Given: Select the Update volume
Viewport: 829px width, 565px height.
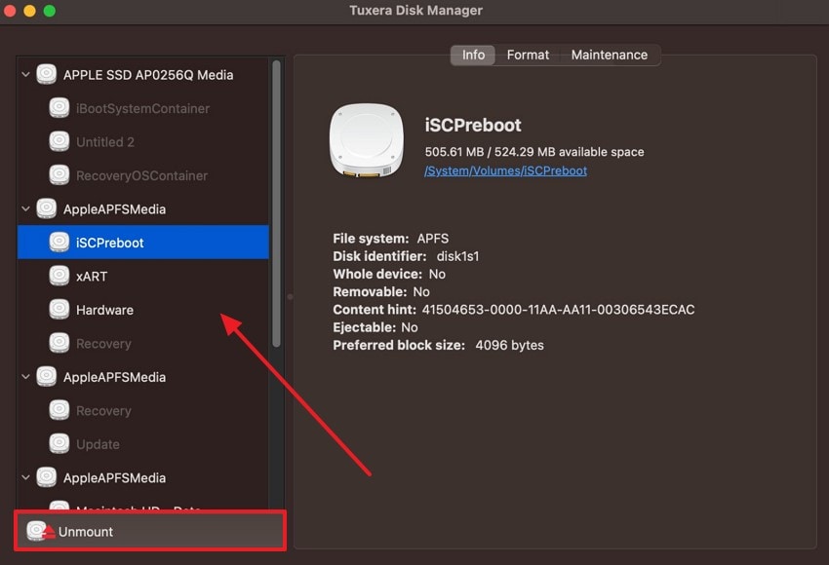Looking at the screenshot, I should click(x=142, y=444).
